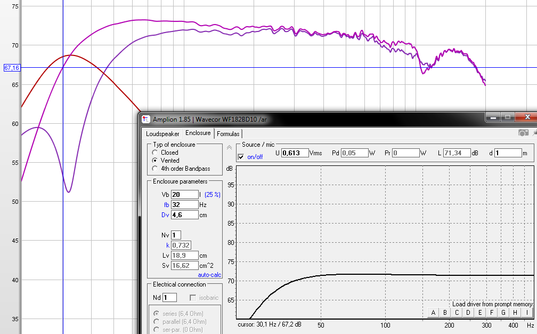
Task: Load driver from memory slot I
Action: 527,313
